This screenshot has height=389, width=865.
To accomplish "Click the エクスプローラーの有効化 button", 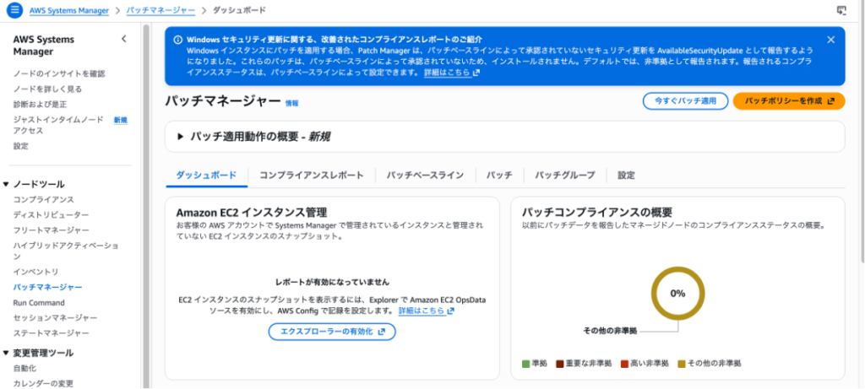I will pyautogui.click(x=332, y=332).
